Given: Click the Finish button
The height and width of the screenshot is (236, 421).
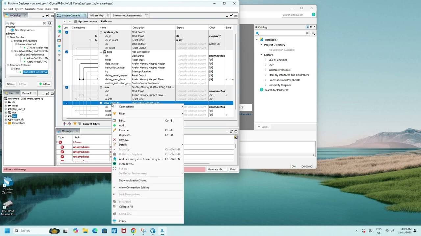Looking at the screenshot, I should tap(233, 169).
